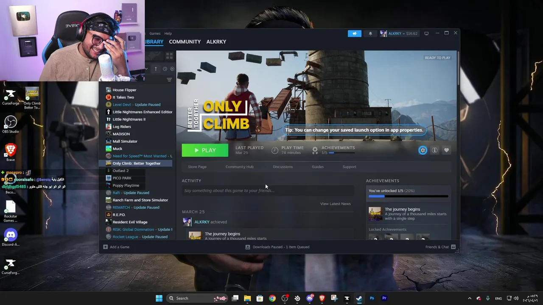Screen dimensions: 543x305
Task: Select House Flipper in the game list
Action: (x=124, y=90)
